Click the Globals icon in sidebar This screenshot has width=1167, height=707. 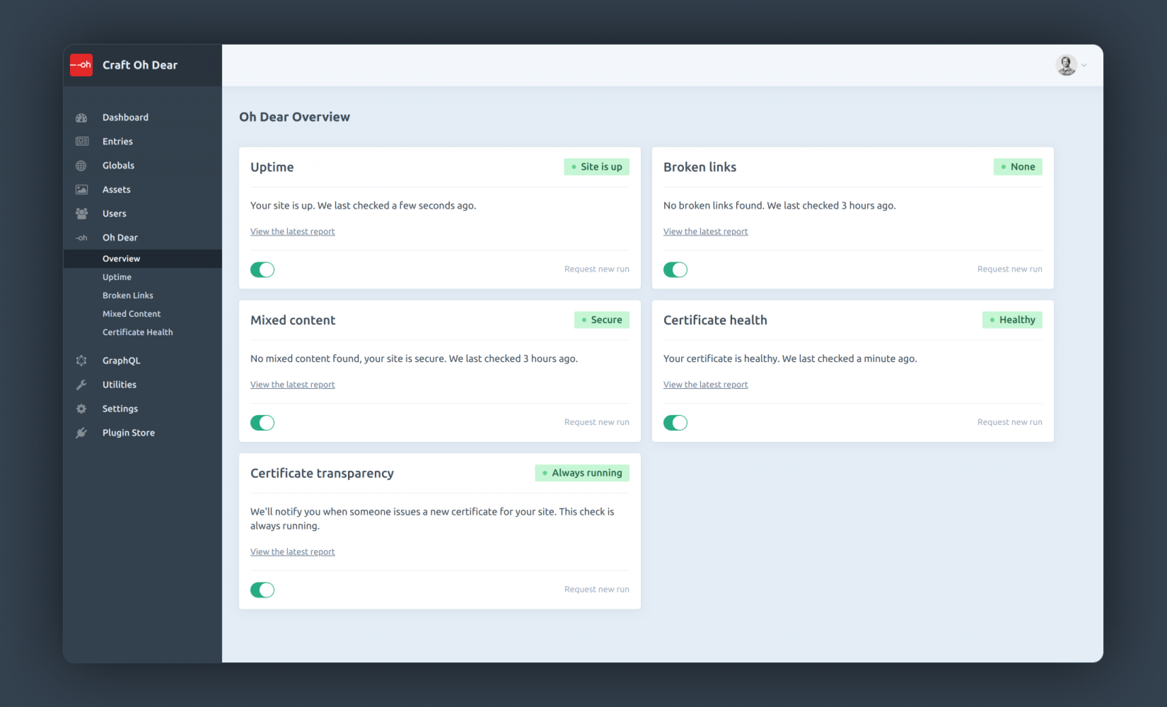tap(81, 165)
